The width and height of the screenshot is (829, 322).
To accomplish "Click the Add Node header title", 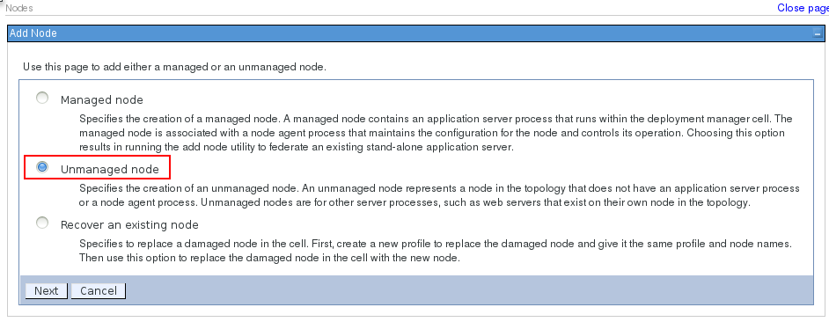I will 33,33.
